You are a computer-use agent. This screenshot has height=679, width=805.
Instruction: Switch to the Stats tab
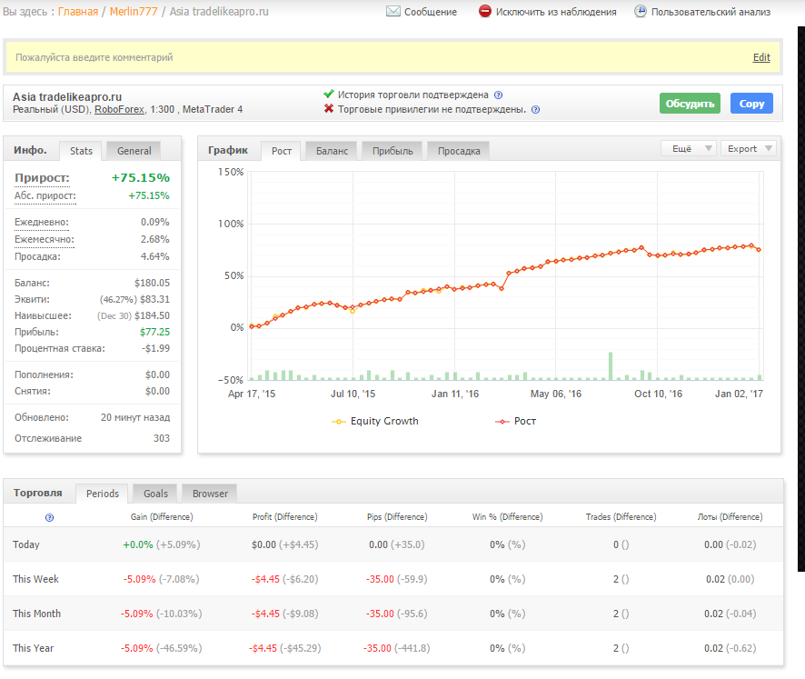(81, 151)
